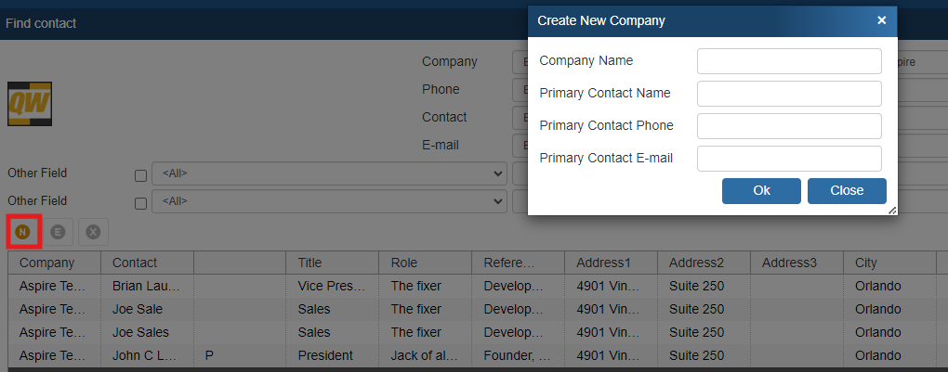Enable the first Other Field checkbox
The width and height of the screenshot is (948, 372).
point(141,174)
